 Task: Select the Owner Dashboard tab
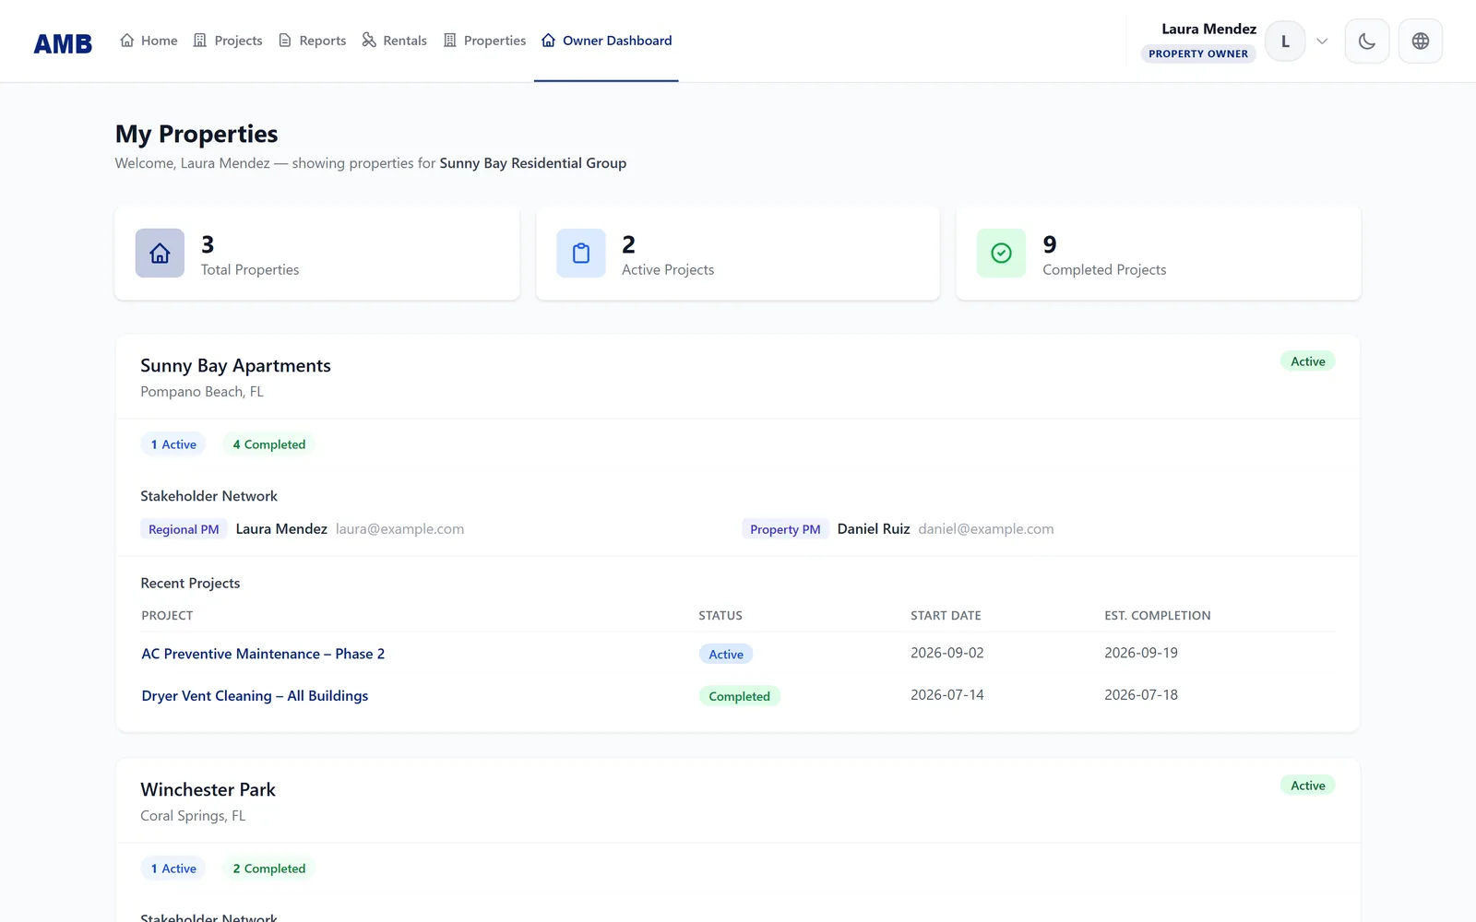point(606,41)
